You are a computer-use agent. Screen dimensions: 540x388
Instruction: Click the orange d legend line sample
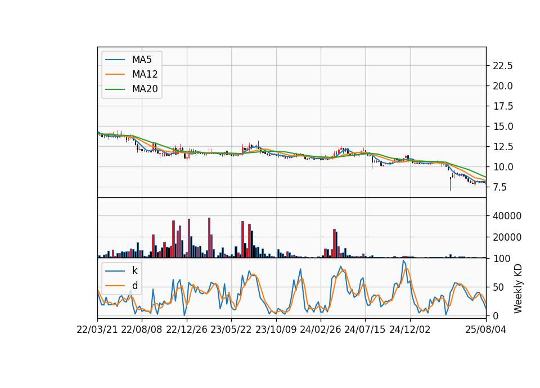click(115, 286)
